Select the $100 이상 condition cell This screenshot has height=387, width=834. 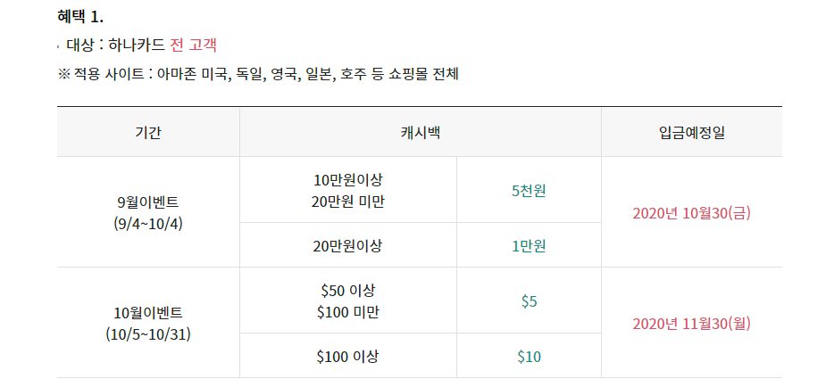348,357
